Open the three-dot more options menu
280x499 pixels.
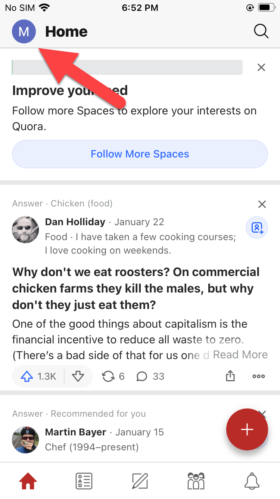coord(258,376)
